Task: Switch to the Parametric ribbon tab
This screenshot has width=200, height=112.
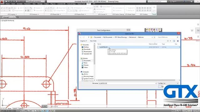Action: [x=27, y=4]
